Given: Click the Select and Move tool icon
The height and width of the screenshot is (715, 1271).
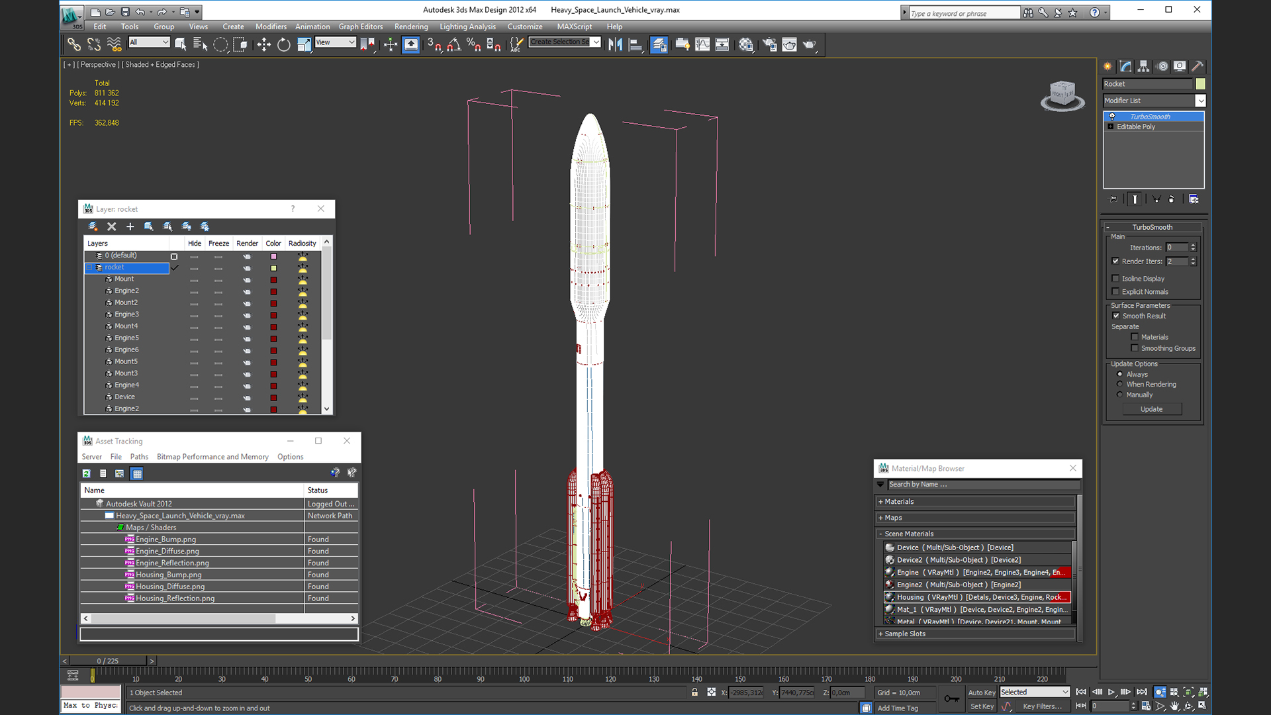Looking at the screenshot, I should [263, 44].
